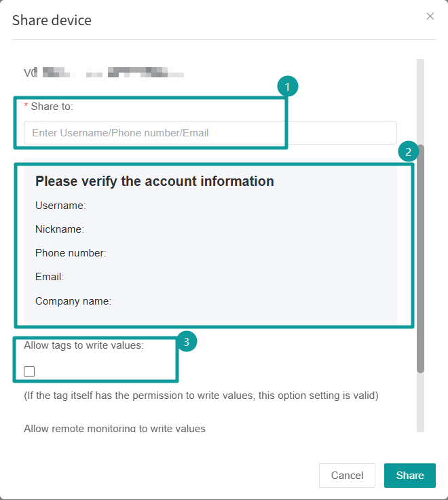Click the Email label
The image size is (448, 500).
click(50, 277)
